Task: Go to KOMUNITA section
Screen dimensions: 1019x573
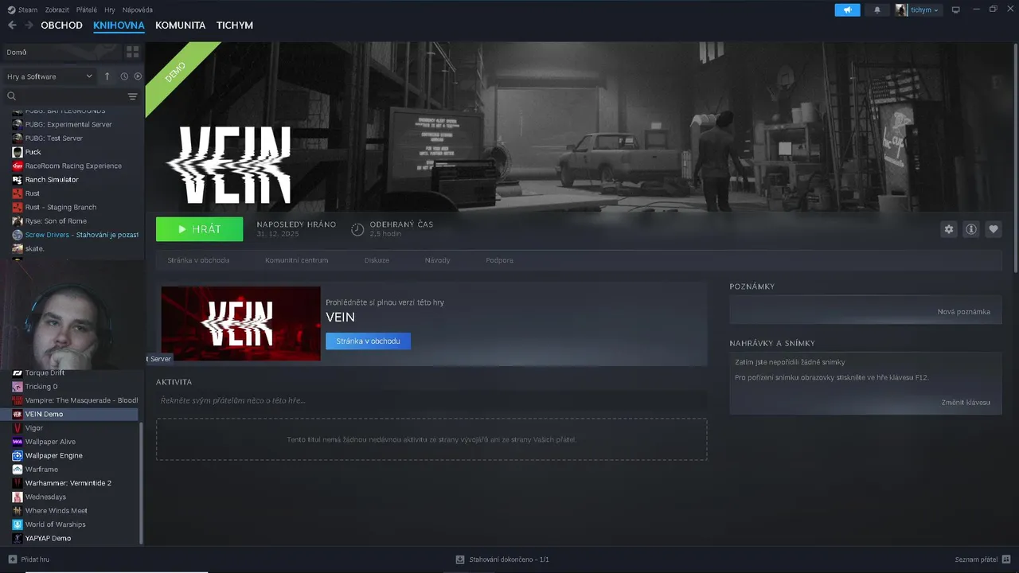Action: coord(180,25)
